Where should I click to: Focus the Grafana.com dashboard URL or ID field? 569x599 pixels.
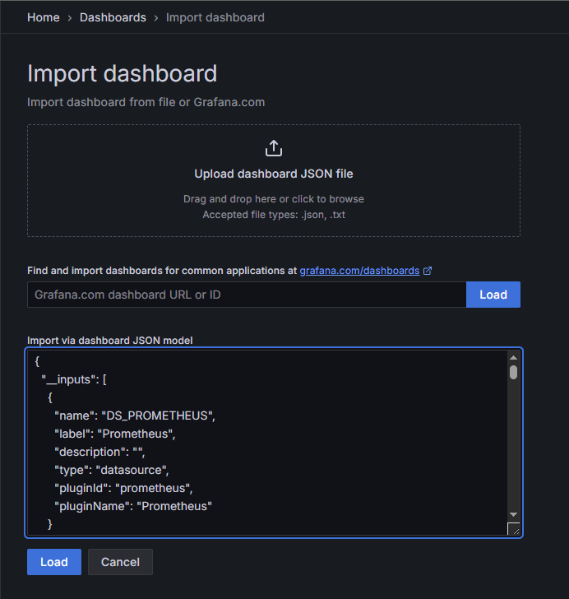247,295
